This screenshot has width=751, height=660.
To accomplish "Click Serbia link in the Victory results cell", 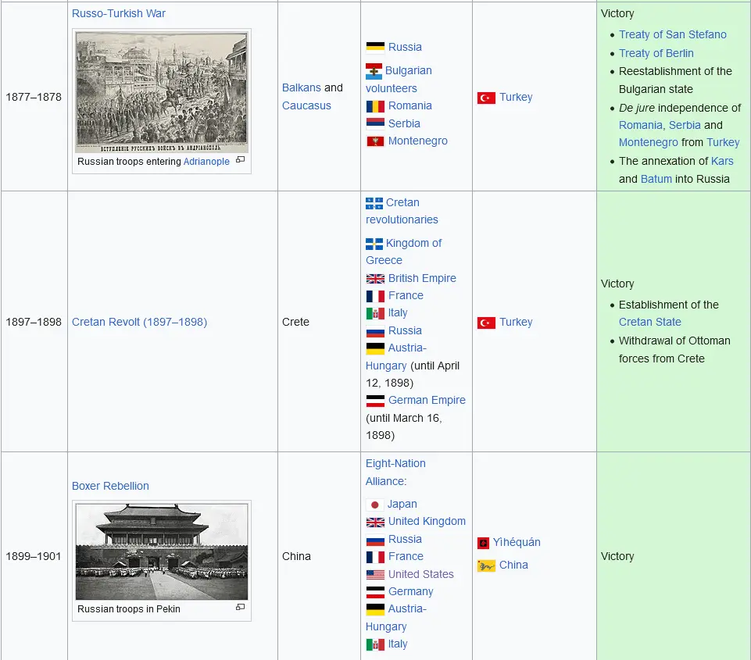I will pos(685,125).
